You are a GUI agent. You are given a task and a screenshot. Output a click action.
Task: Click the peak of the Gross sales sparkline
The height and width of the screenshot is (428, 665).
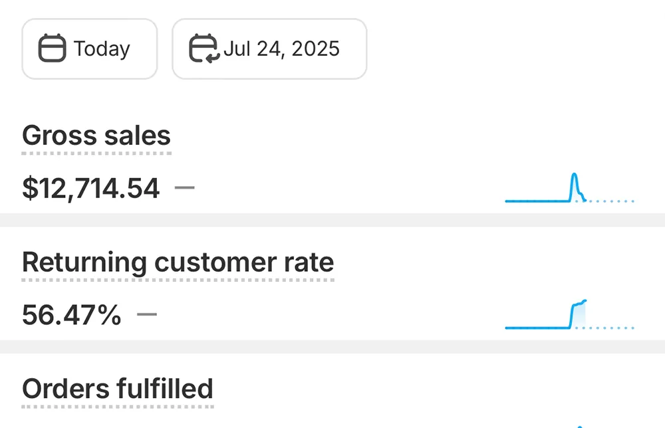(575, 175)
